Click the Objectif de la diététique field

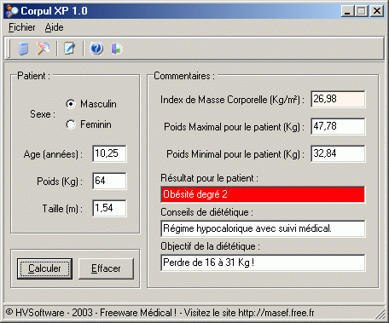pos(263,262)
